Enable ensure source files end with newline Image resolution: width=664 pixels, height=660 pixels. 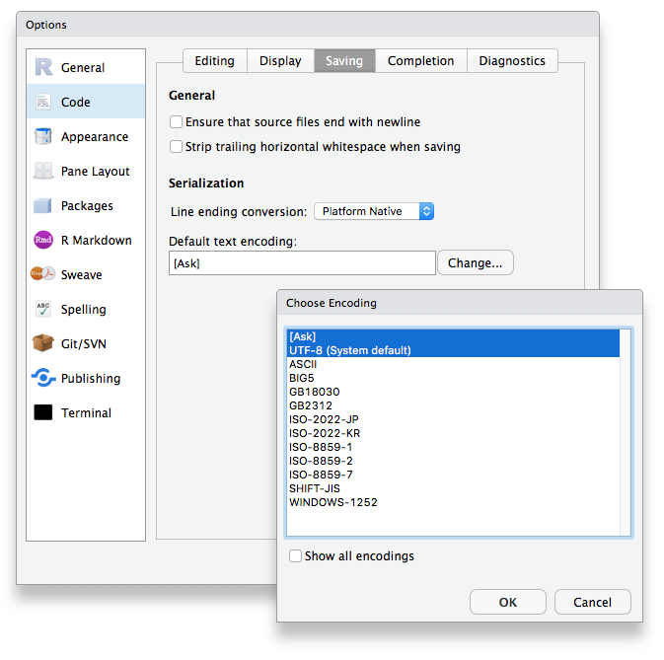177,122
